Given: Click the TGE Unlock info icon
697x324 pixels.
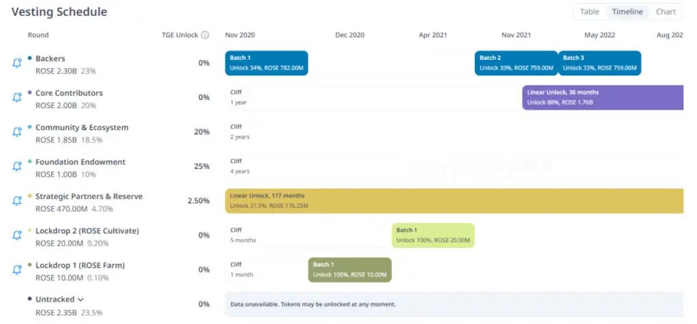Looking at the screenshot, I should tap(205, 35).
